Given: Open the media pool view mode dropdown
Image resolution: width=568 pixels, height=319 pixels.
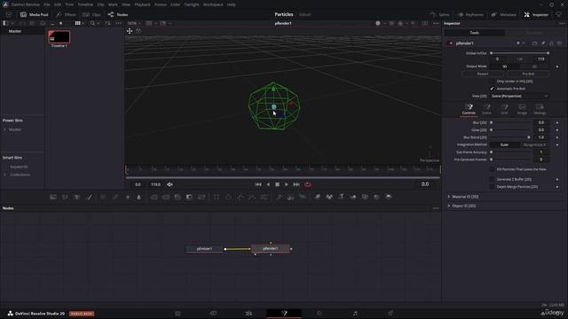Looking at the screenshot, I should pos(79,23).
